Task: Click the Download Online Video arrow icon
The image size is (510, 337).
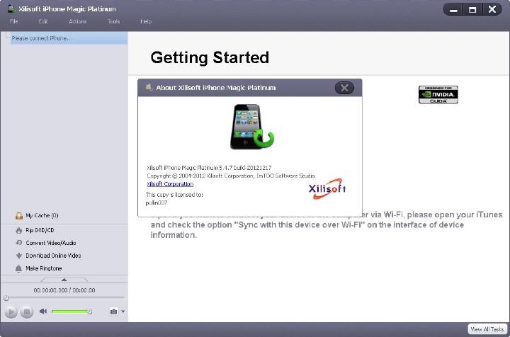Action: tap(18, 256)
